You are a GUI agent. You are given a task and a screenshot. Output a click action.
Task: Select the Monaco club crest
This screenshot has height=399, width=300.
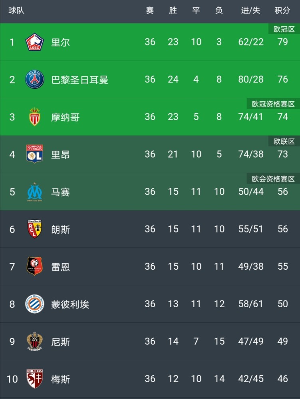click(x=35, y=117)
